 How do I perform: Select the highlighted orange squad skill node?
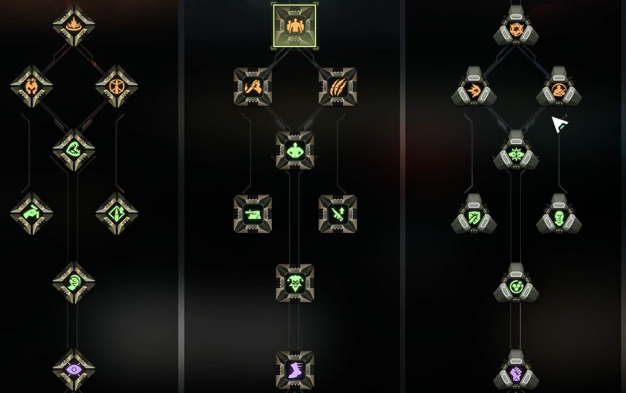pyautogui.click(x=295, y=26)
